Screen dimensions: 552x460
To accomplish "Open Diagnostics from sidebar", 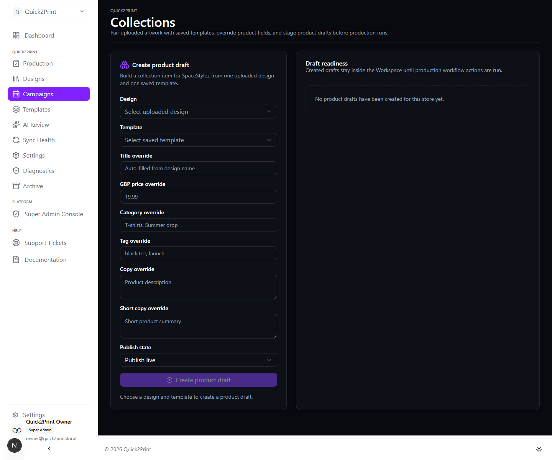I will coord(49,171).
